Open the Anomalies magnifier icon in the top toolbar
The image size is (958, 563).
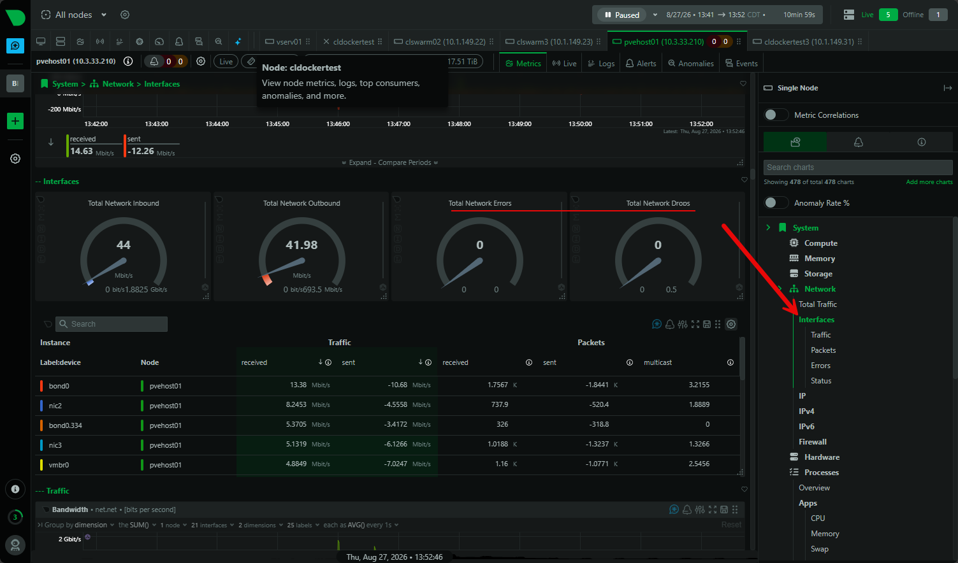pos(219,41)
